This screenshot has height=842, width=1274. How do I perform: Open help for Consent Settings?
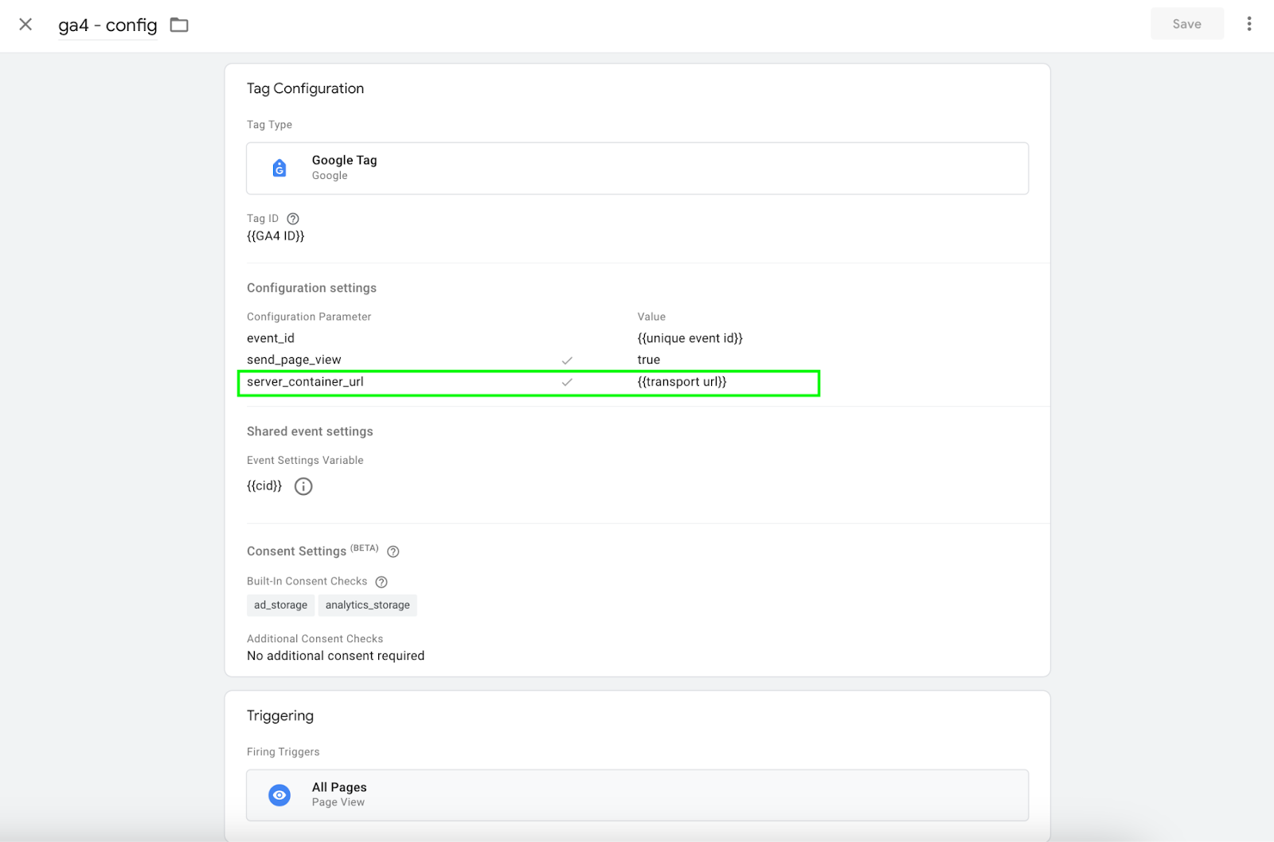coord(393,552)
